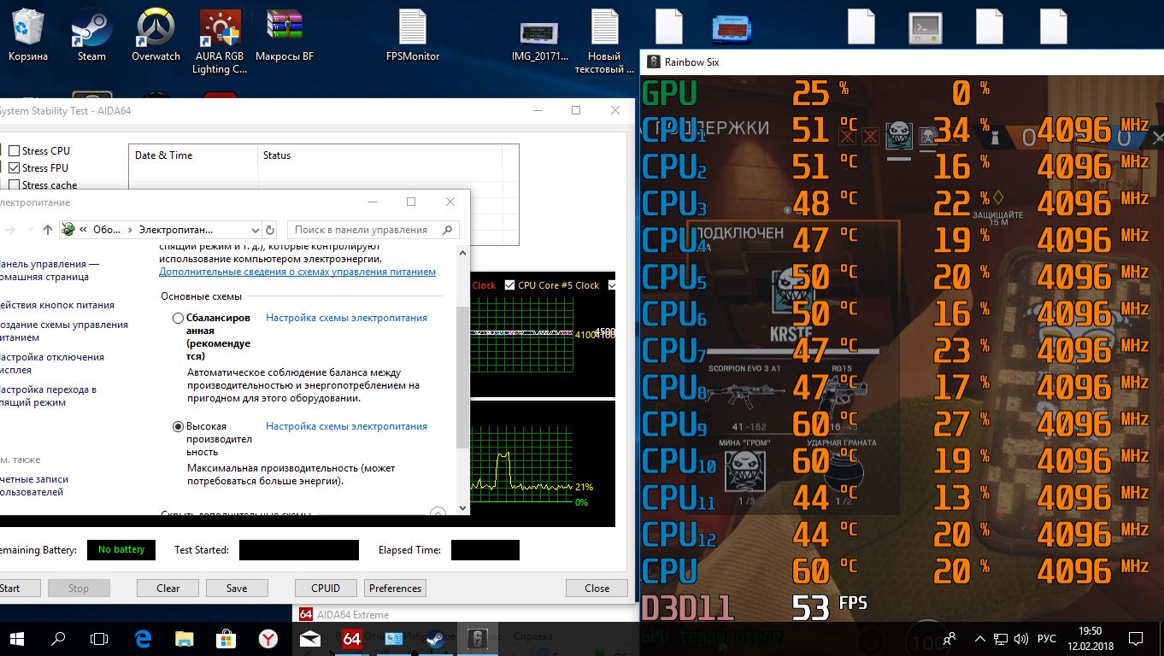Click the Status column header in AIDA64
Screen dimensions: 1164x656
tap(380, 155)
